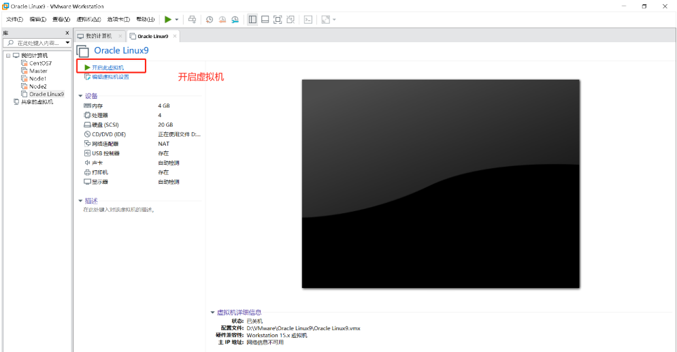The image size is (677, 352).
Task: Open the 查看(V) menu
Action: point(61,20)
